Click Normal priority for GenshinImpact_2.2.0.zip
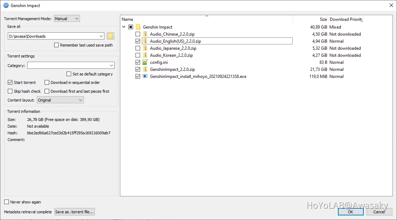 (336, 69)
